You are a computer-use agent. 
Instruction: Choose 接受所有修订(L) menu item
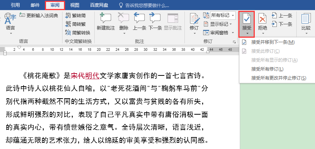pyautogui.click(x=277, y=69)
